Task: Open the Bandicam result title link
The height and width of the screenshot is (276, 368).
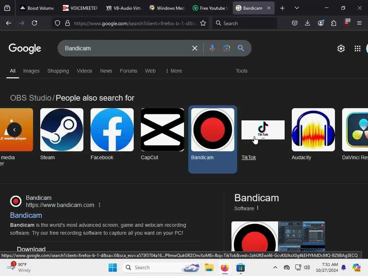Action: tap(26, 215)
